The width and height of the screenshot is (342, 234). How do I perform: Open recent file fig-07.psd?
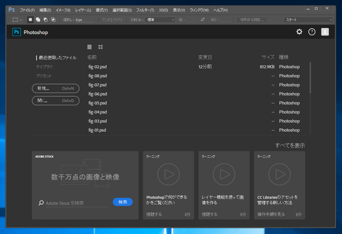coord(98,85)
